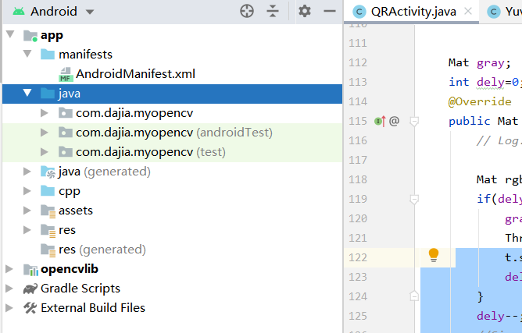
Task: Fold the if block at line 119
Action: (414, 200)
